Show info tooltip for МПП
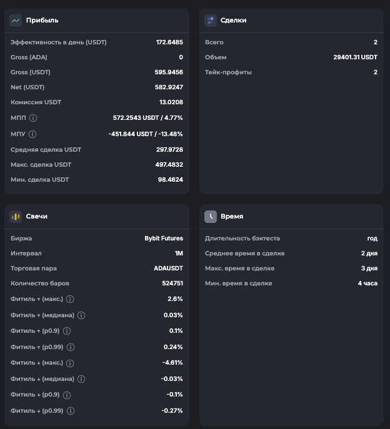The height and width of the screenshot is (429, 390). (33, 117)
